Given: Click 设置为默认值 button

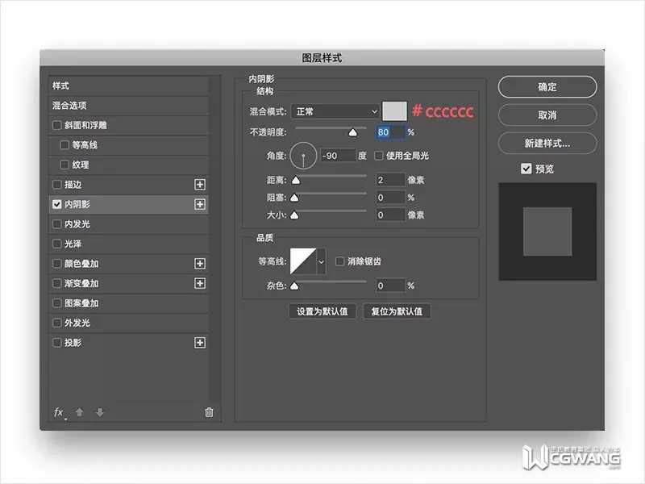Looking at the screenshot, I should (322, 311).
